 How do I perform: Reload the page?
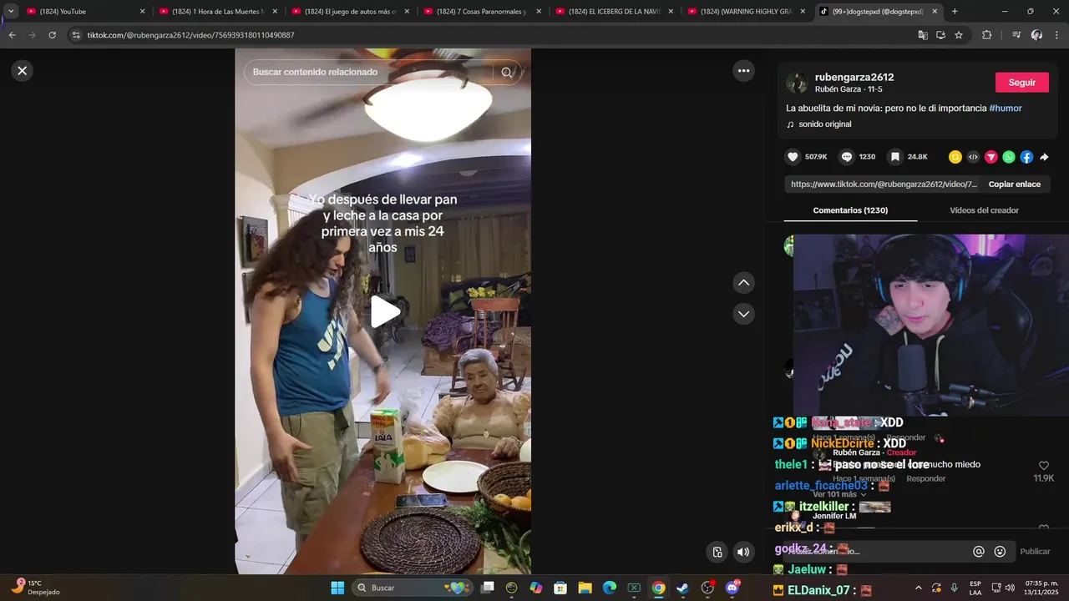pyautogui.click(x=53, y=35)
